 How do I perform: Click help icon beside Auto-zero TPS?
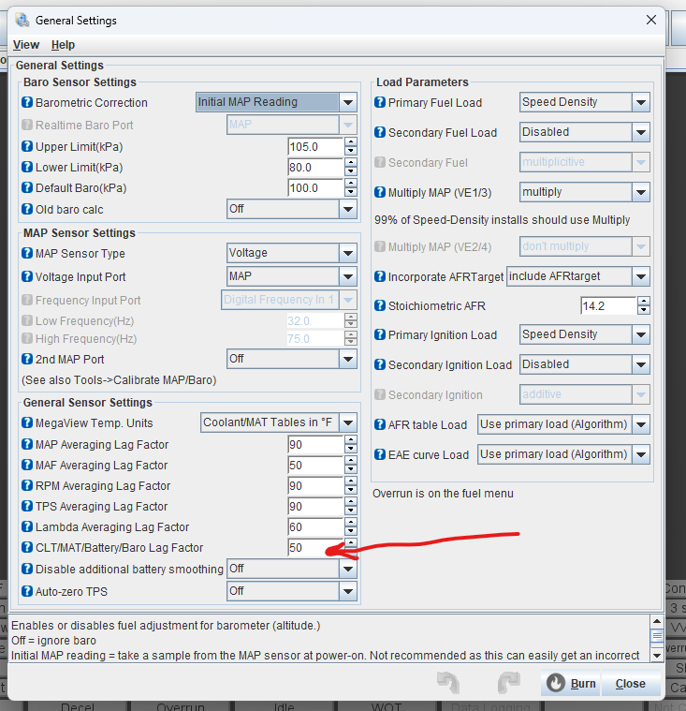(x=27, y=591)
